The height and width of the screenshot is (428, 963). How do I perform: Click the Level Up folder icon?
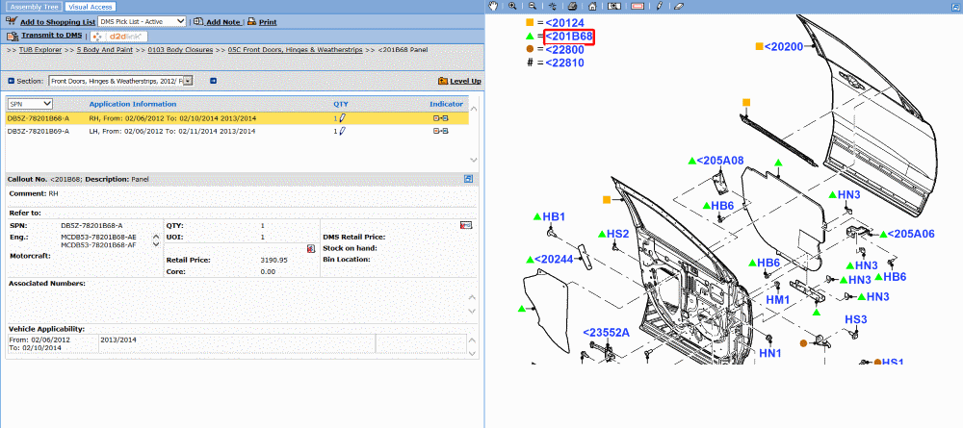click(x=443, y=81)
